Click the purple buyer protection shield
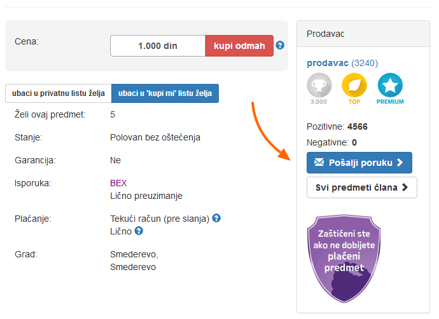Viewport: 439px width, 319px height. pos(344,259)
